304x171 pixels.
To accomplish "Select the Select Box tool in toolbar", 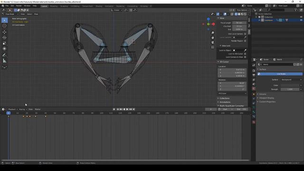I will click(x=5, y=20).
